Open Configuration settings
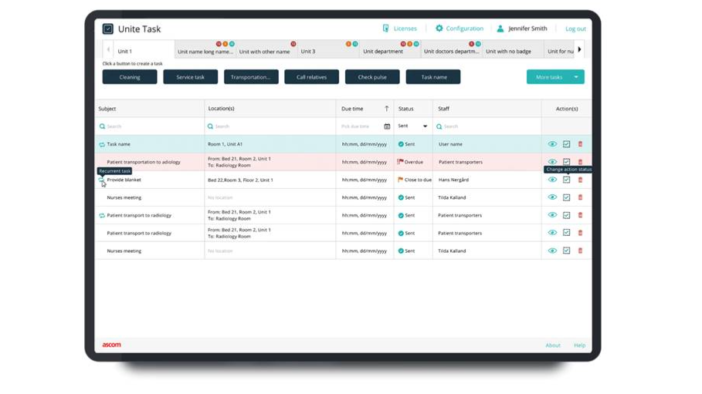This screenshot has height=394, width=702. (460, 29)
